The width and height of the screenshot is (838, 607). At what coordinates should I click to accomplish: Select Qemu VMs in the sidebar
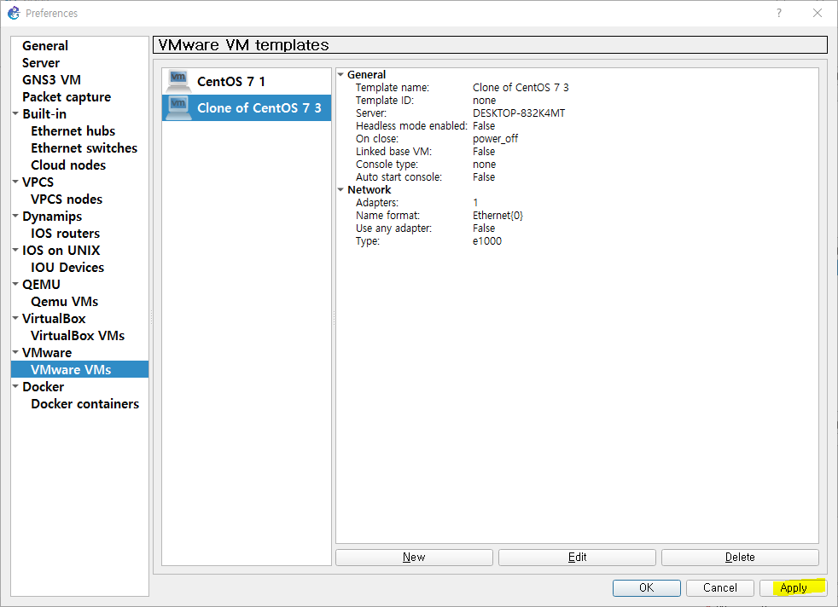[x=64, y=302]
